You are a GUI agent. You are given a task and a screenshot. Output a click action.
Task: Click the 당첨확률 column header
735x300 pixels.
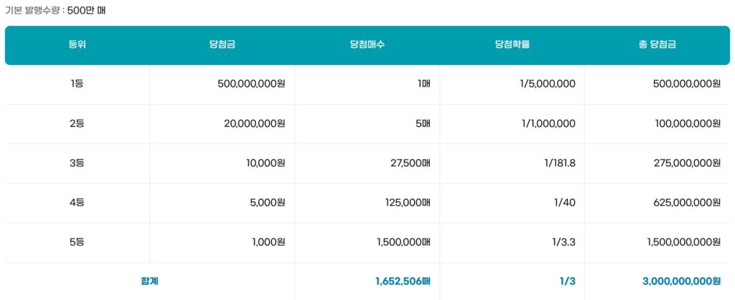[512, 44]
